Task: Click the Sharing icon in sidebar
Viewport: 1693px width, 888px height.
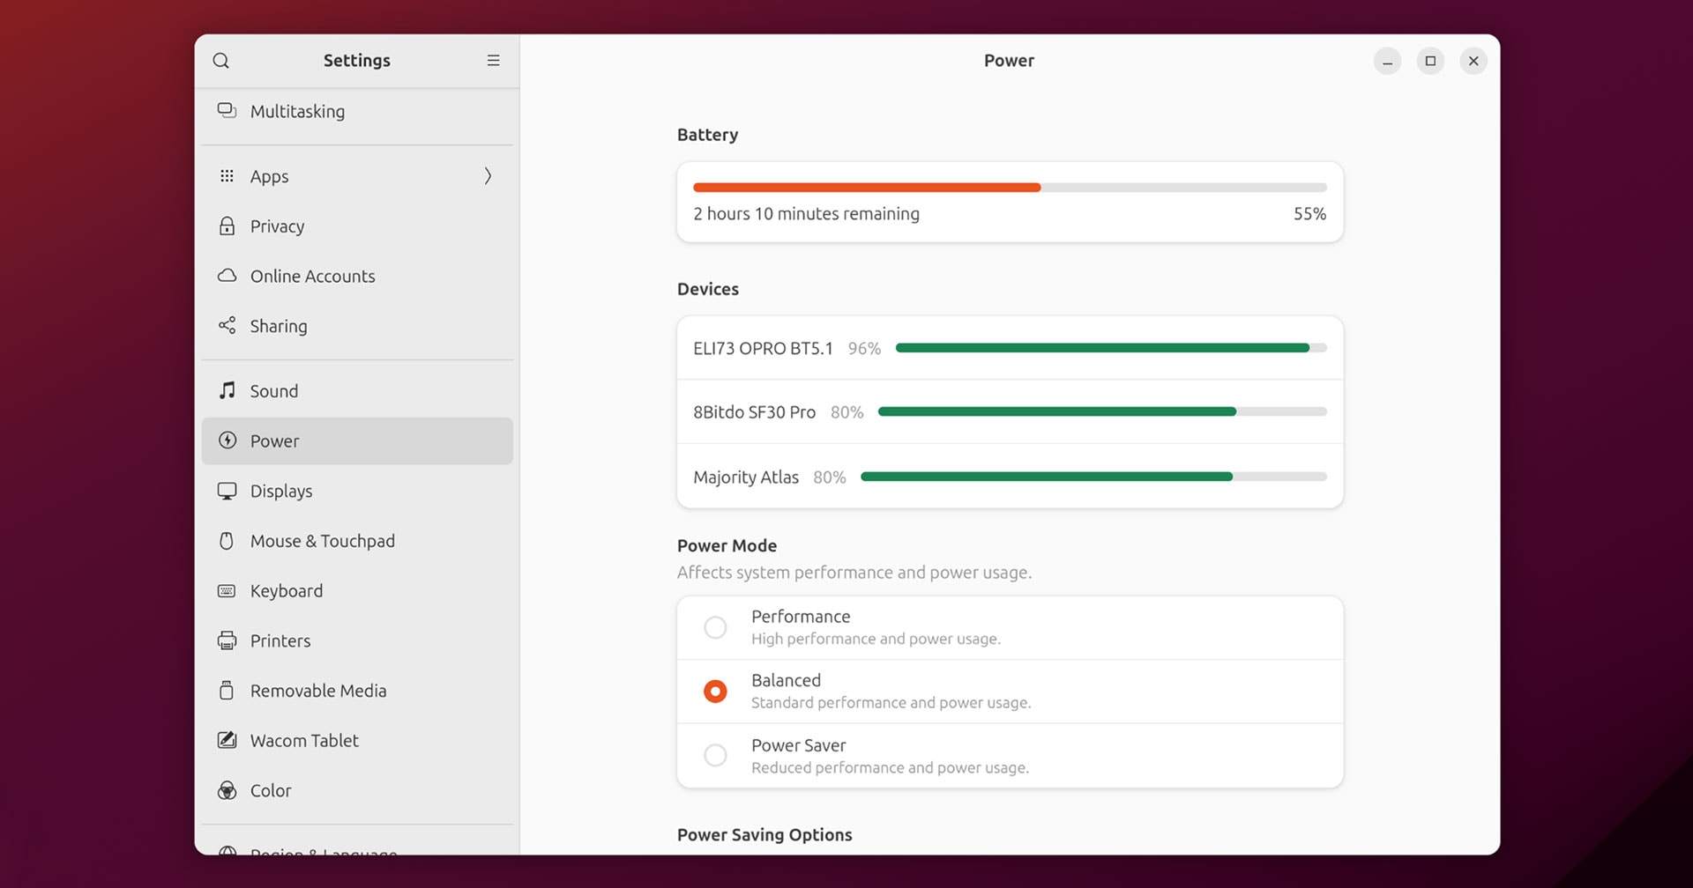Action: pyautogui.click(x=227, y=326)
